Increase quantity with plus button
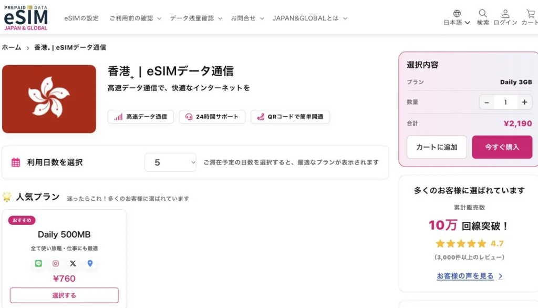 point(524,102)
